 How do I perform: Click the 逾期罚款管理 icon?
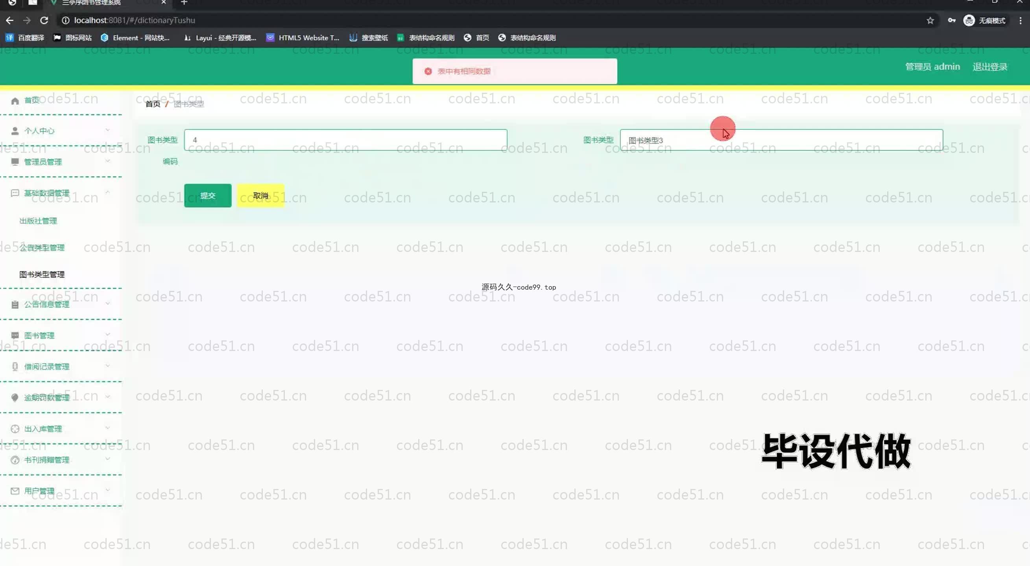[x=15, y=397]
